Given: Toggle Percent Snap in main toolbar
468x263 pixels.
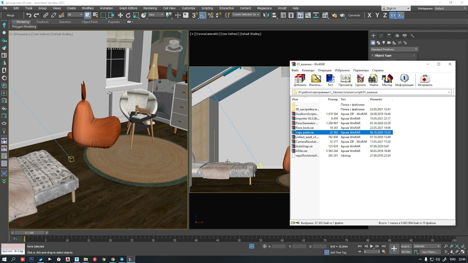Looking at the screenshot, I should coord(210,15).
